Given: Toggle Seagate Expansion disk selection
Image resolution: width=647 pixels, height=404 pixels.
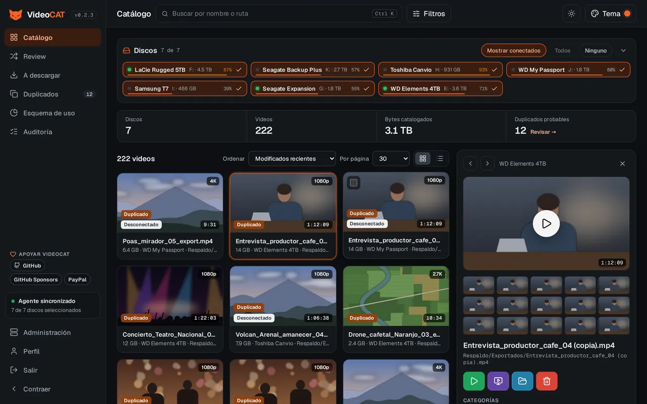Looking at the screenshot, I should tap(313, 88).
